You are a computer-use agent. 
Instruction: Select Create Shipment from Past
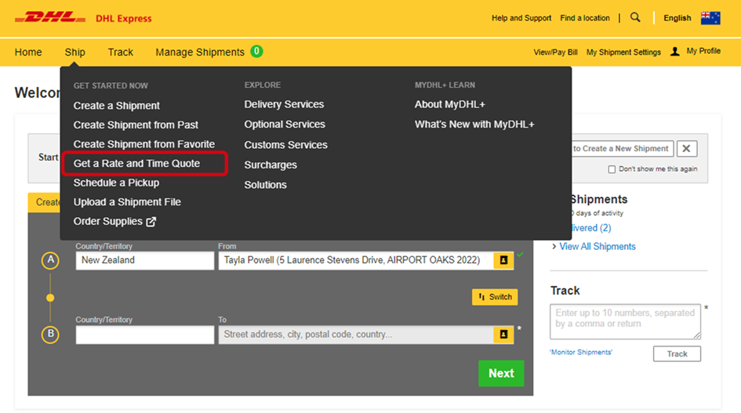tap(136, 125)
